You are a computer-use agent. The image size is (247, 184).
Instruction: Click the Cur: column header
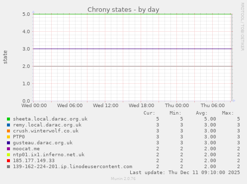149,113
